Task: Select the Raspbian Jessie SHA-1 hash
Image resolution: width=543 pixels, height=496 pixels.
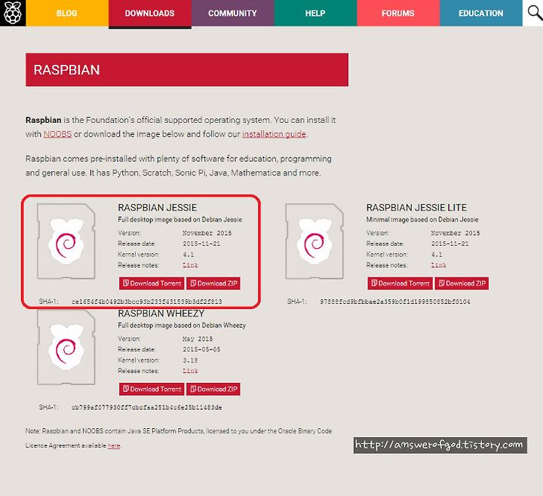Action: click(x=147, y=302)
